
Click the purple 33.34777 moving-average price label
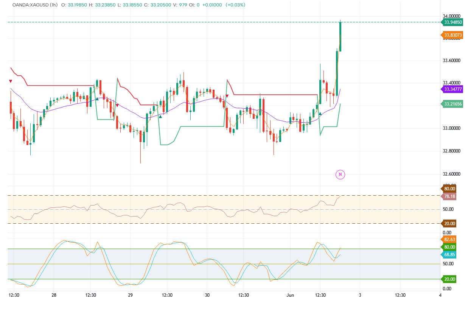[453, 90]
